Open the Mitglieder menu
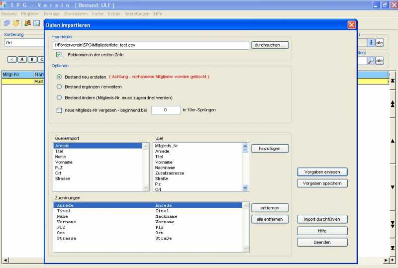This screenshot has width=398, height=268. coord(30,13)
